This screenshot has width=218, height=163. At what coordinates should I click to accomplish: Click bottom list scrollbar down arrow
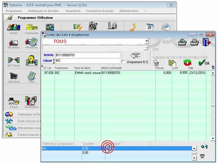click(x=194, y=158)
